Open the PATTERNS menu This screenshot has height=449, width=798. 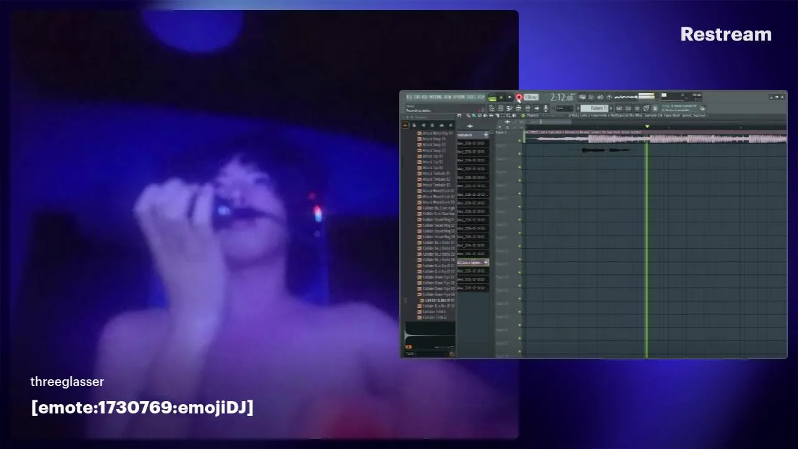(x=435, y=97)
